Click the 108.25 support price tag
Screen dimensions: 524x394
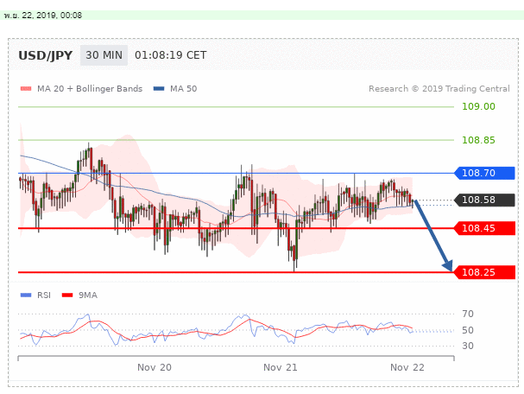(x=484, y=272)
